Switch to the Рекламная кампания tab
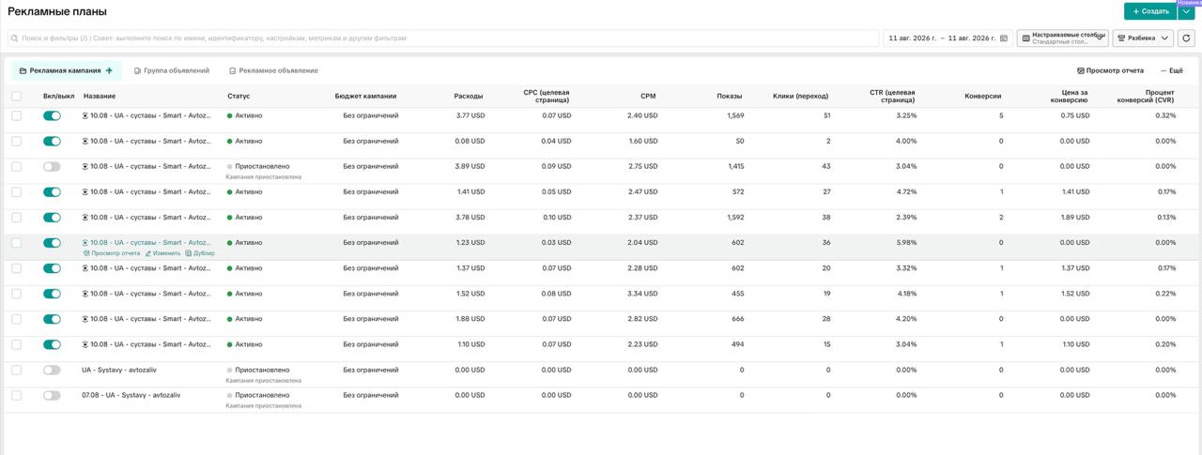 click(66, 70)
